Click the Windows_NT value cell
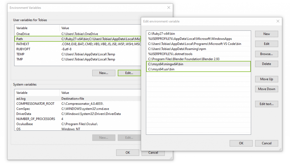290x166 pixels. pos(71,129)
